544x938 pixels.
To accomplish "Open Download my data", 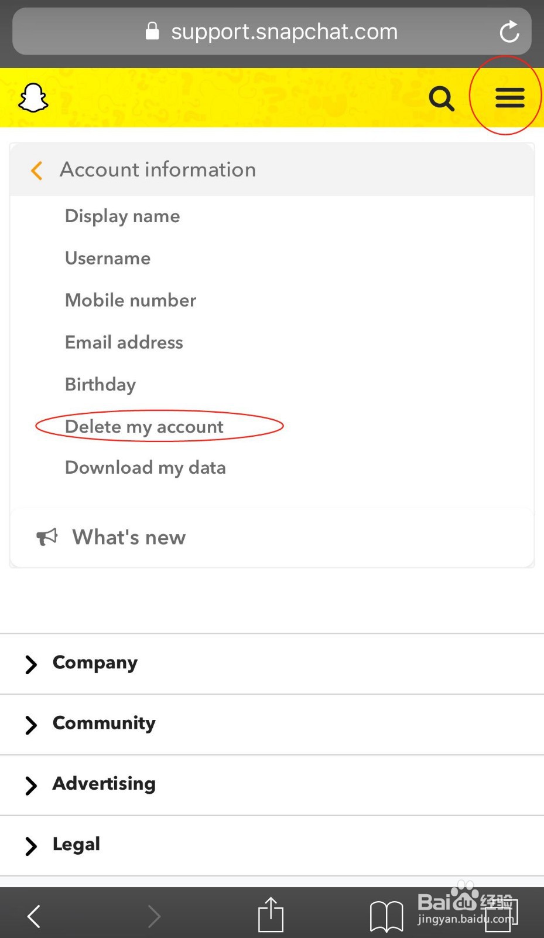I will [145, 468].
